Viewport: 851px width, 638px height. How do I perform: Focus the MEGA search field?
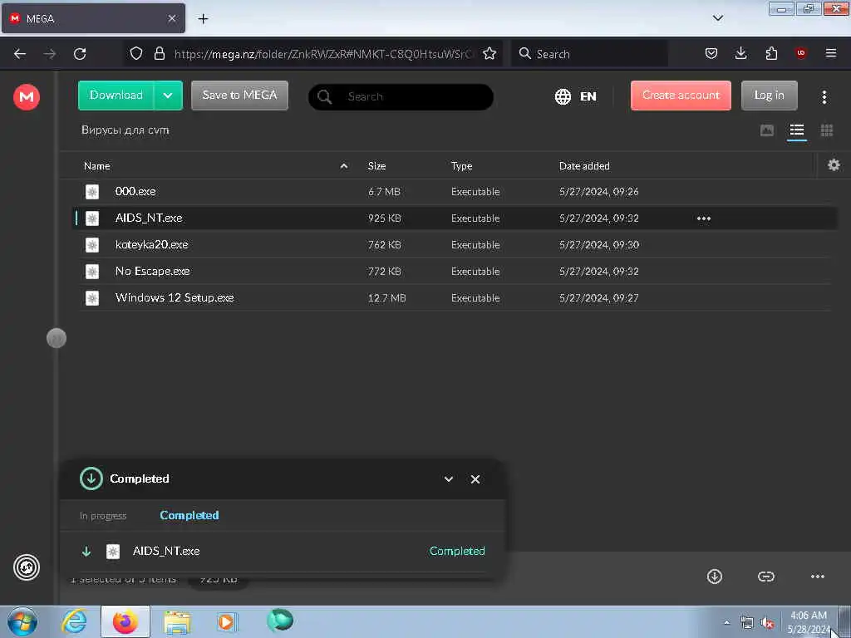click(401, 96)
